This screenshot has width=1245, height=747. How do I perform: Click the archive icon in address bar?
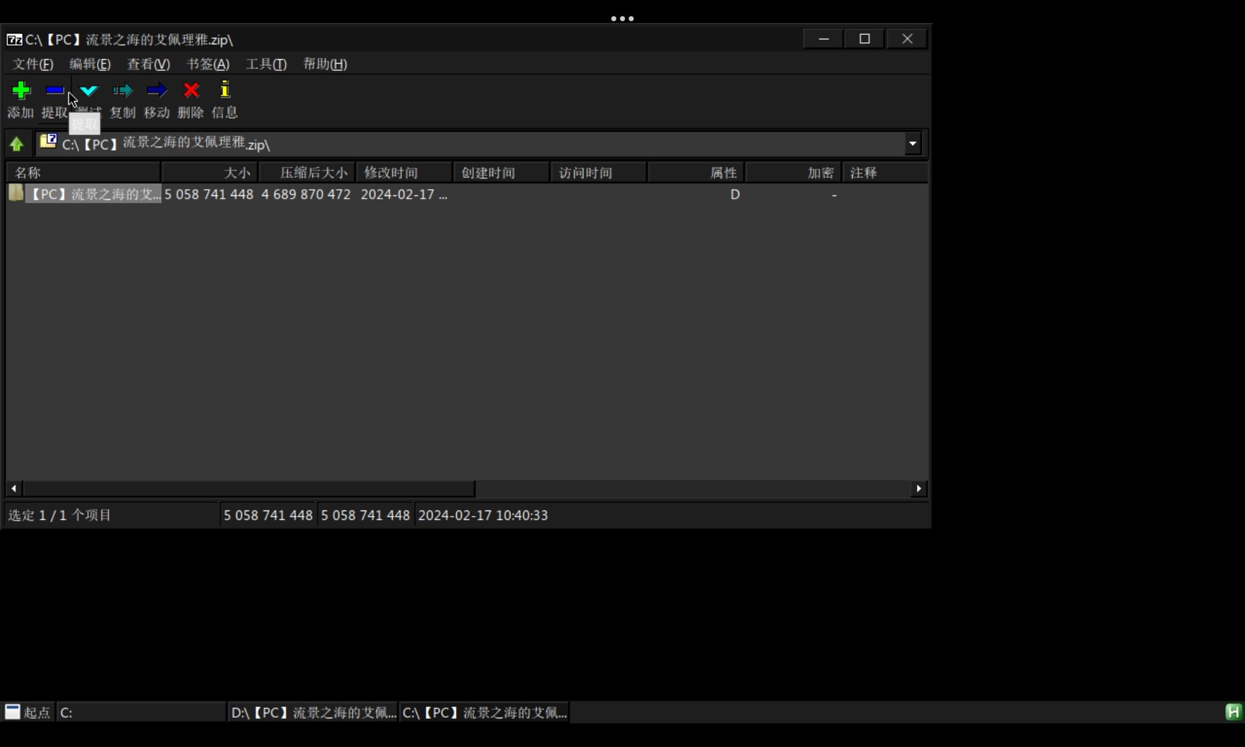click(49, 142)
